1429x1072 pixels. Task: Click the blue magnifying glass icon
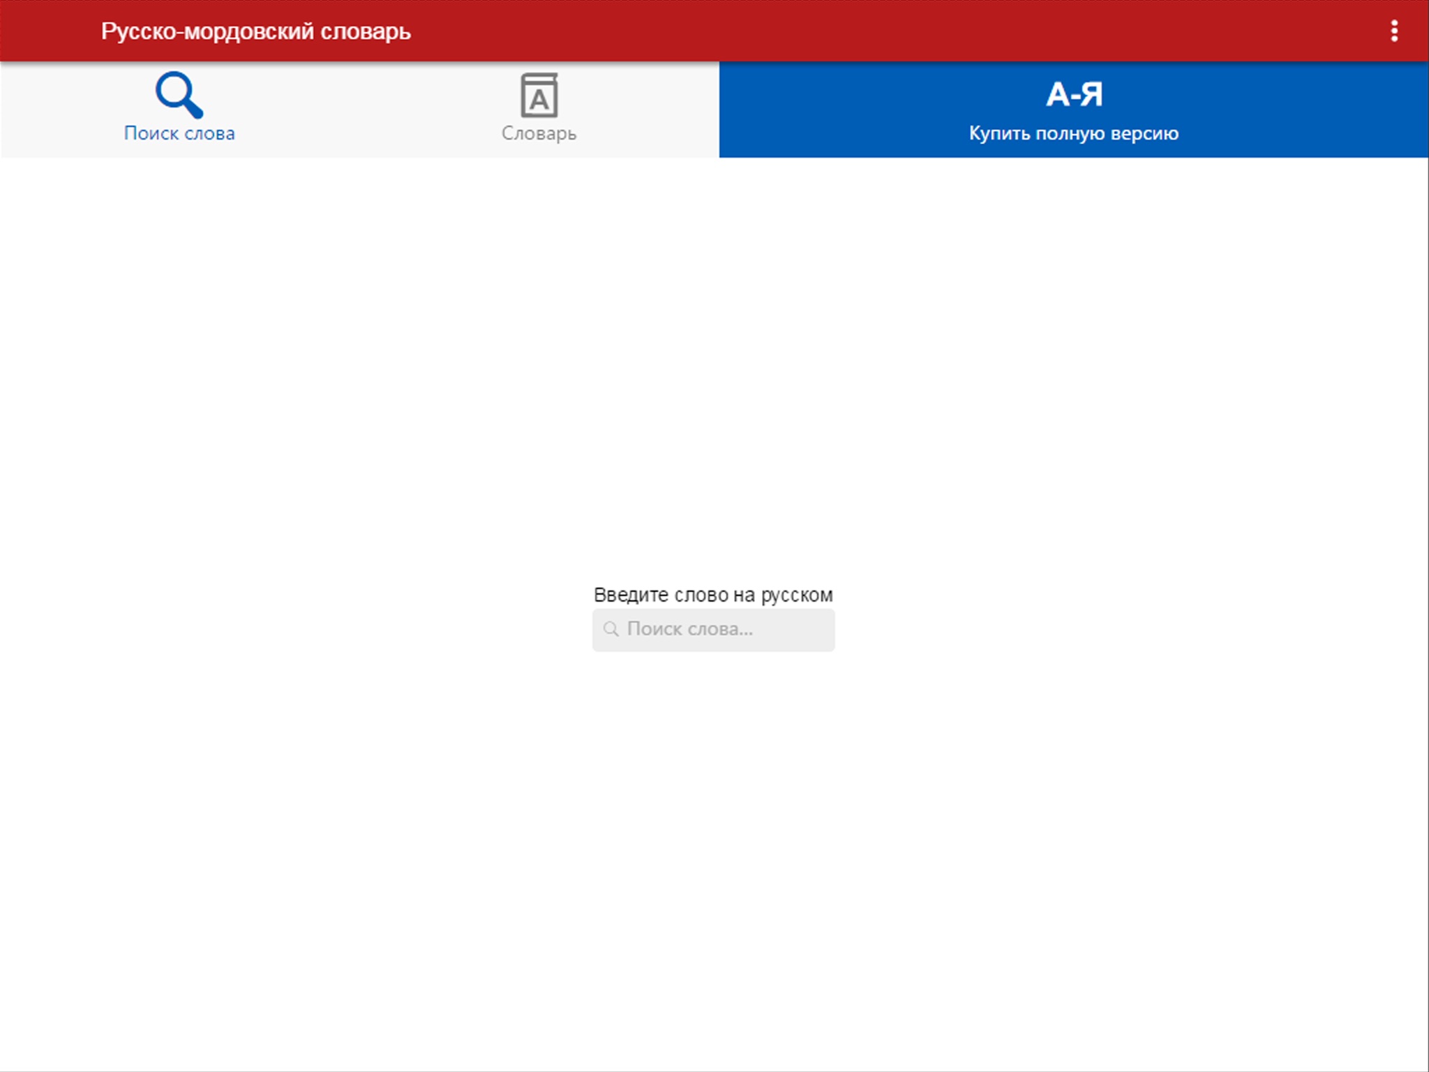pos(179,94)
